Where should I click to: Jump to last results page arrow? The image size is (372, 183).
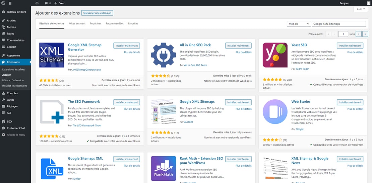365,34
